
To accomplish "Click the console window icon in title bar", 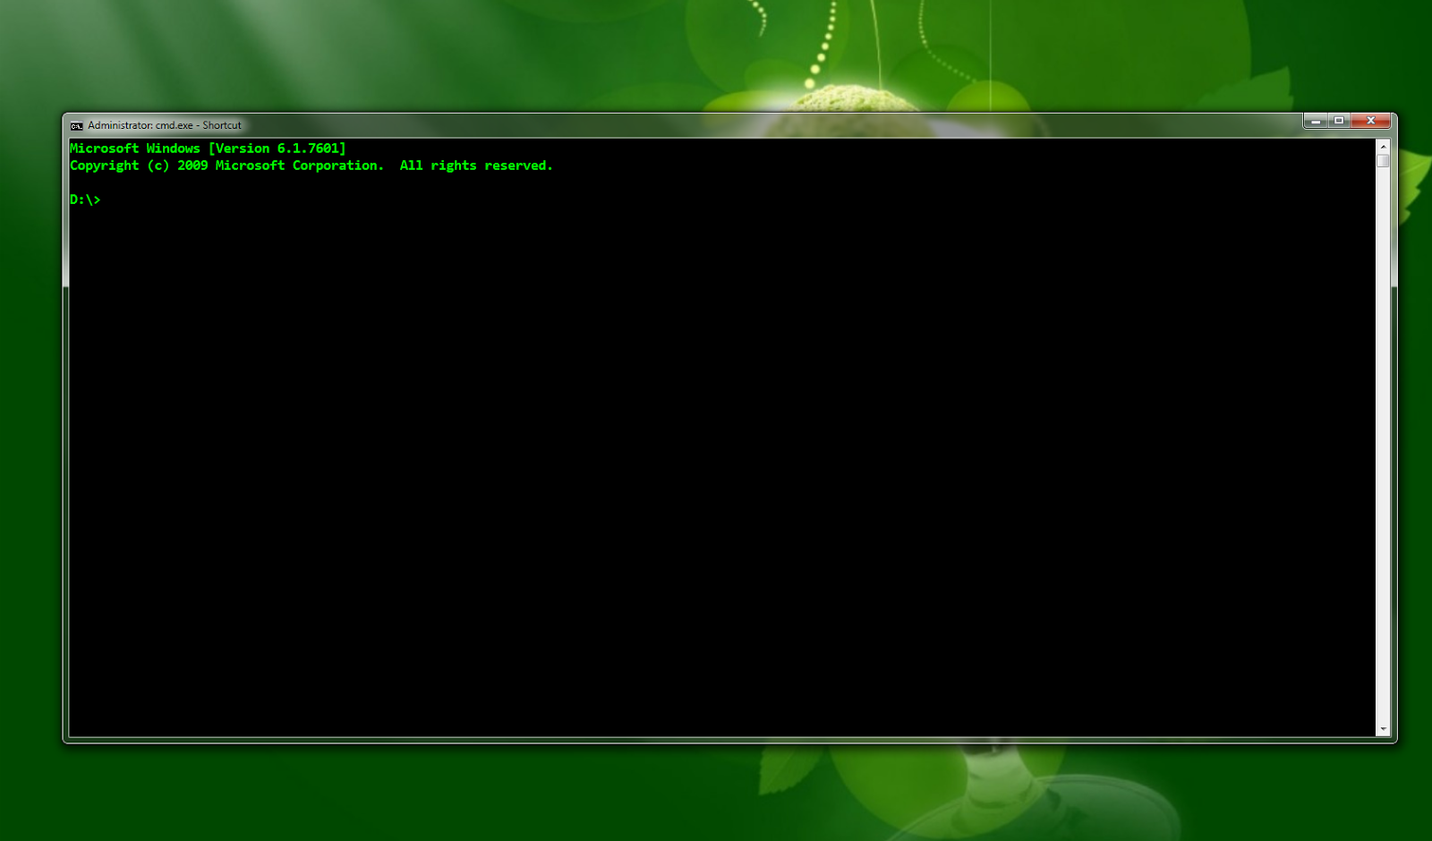I will (76, 125).
